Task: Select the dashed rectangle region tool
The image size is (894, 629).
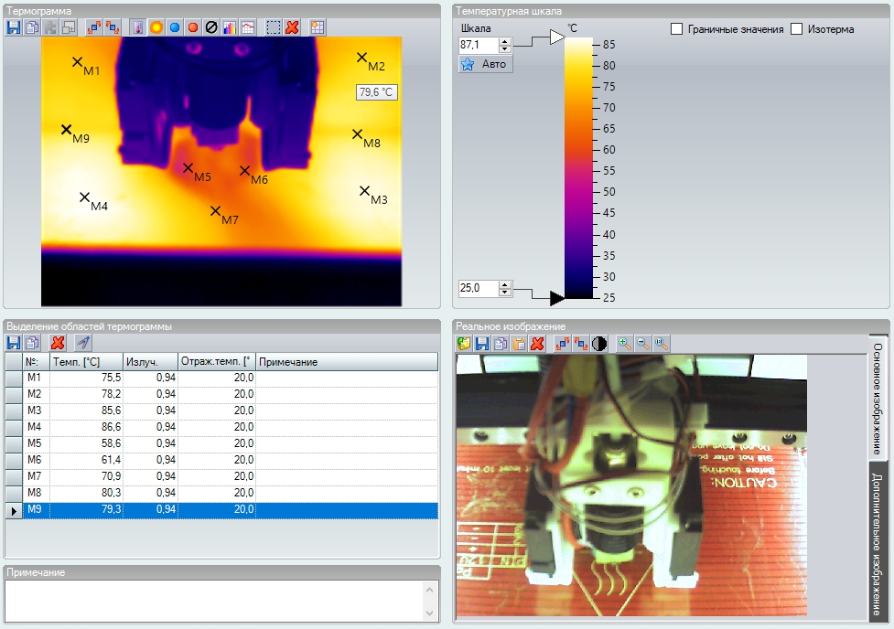Action: pos(274,27)
